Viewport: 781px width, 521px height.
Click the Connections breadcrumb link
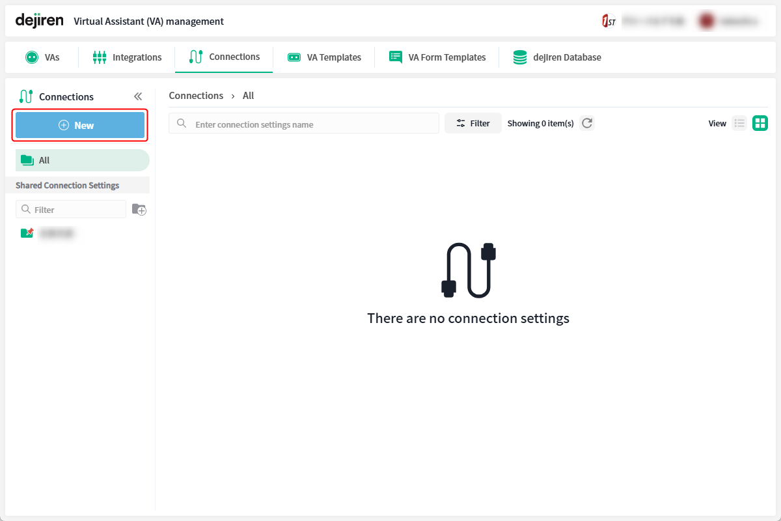point(196,96)
